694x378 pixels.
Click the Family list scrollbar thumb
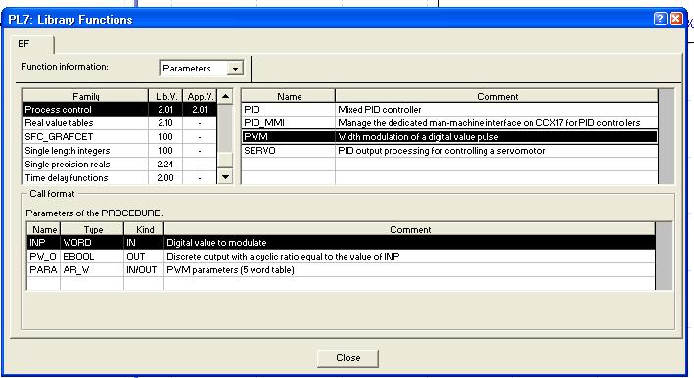[226, 160]
